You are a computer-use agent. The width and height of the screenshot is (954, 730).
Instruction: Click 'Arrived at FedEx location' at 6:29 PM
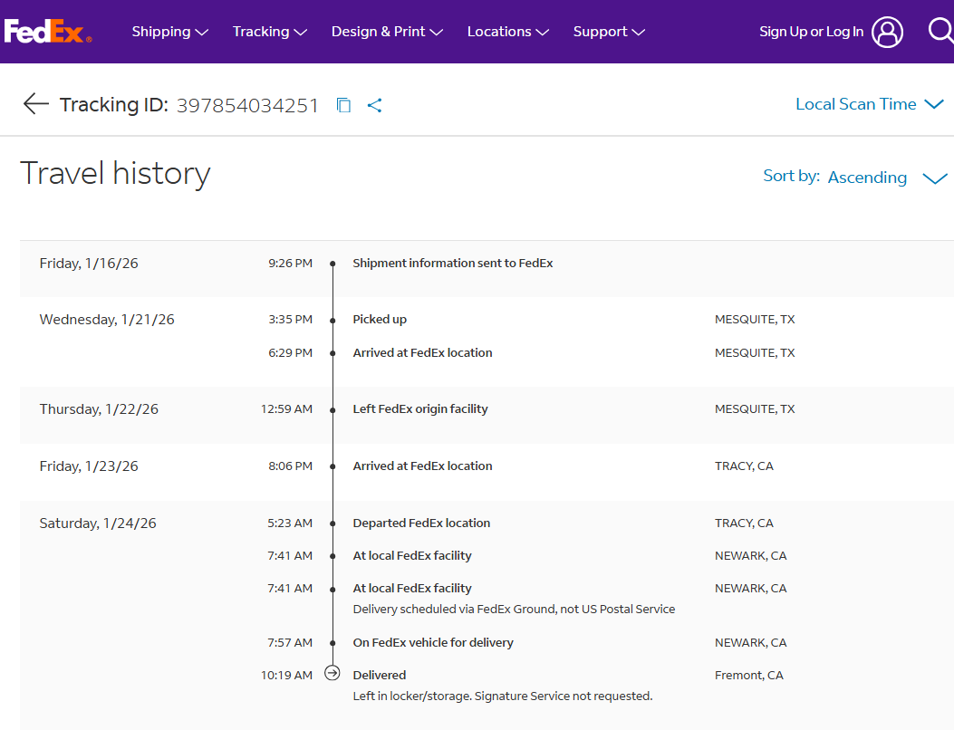[422, 353]
